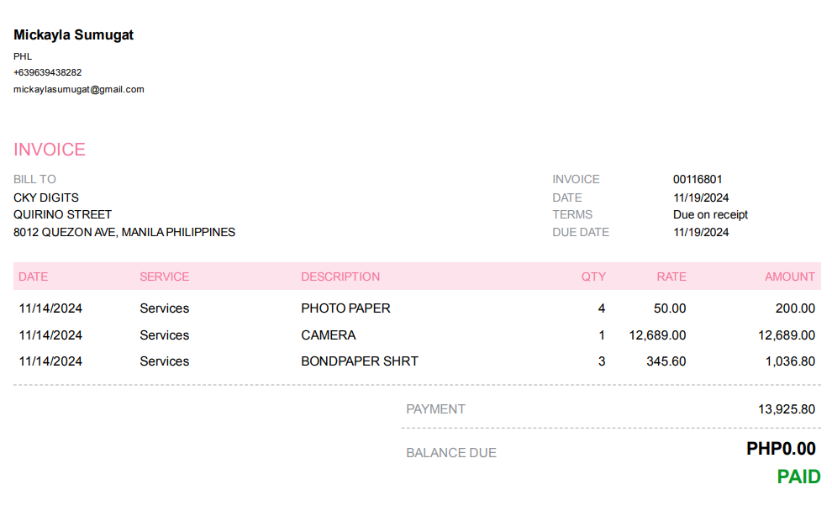
Task: Click the green PAID status label
Action: 798,477
